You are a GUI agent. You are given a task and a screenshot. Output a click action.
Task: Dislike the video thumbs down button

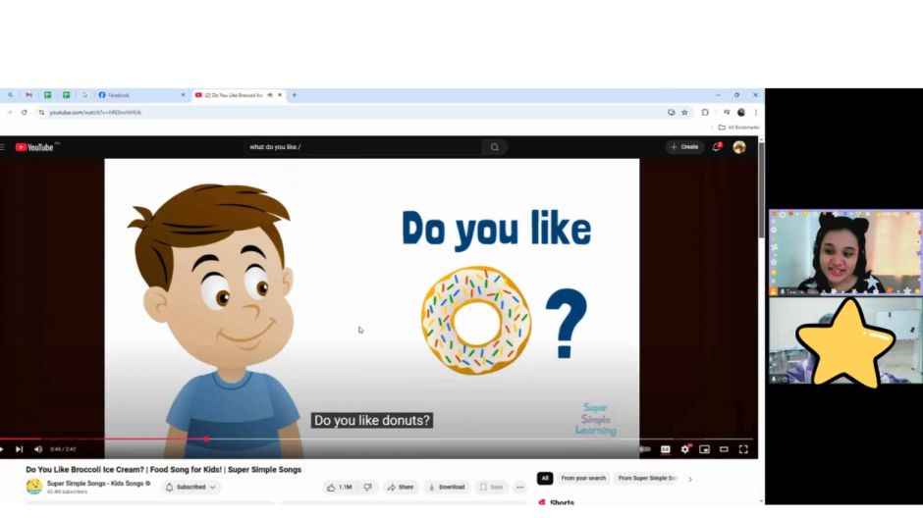(x=367, y=487)
